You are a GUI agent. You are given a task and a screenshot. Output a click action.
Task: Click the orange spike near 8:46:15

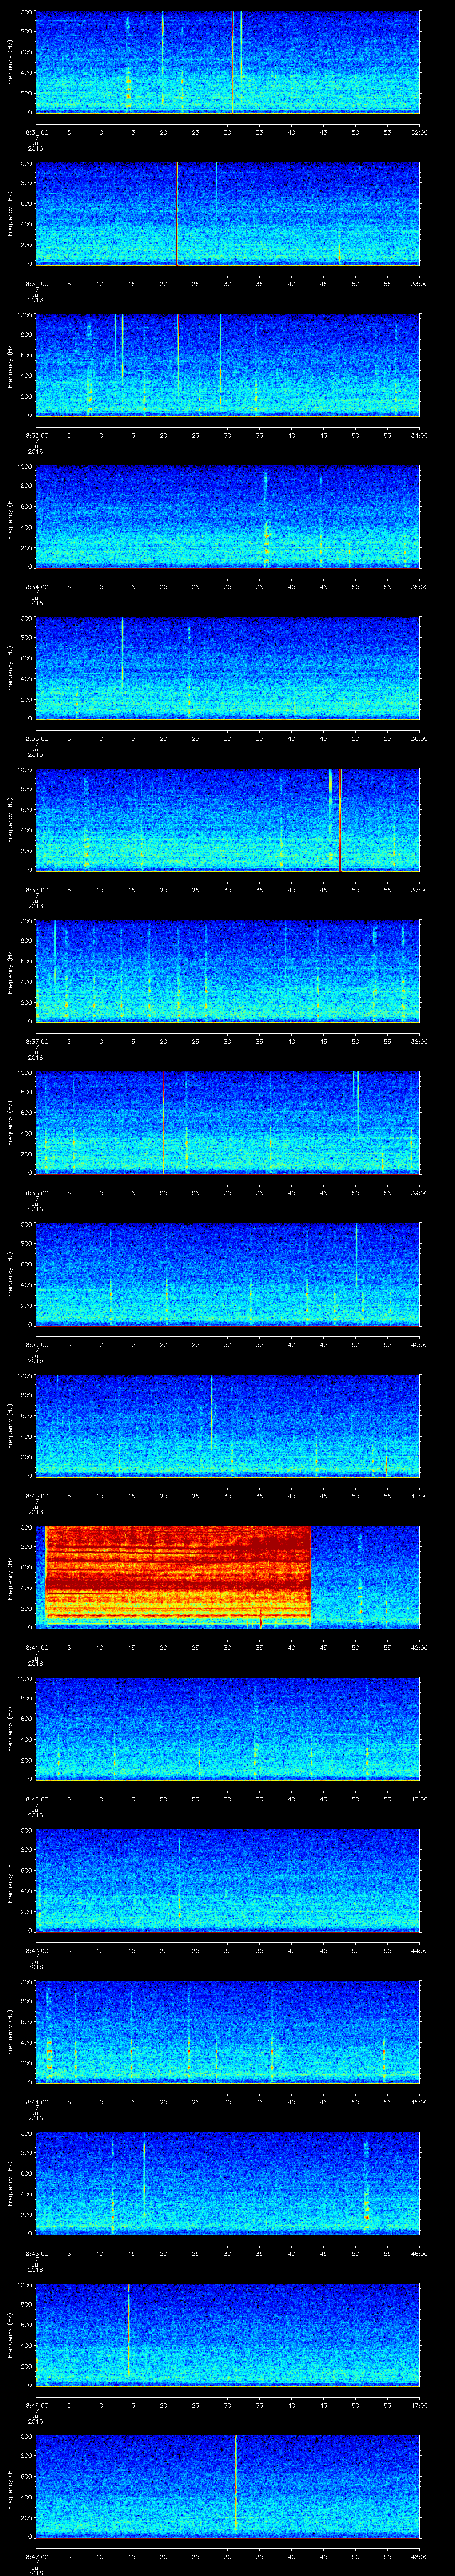tap(129, 2329)
